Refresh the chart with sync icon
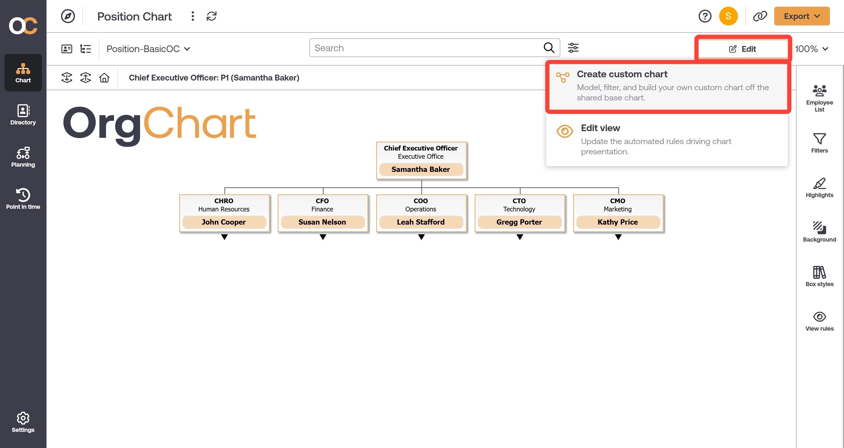844x448 pixels. tap(212, 16)
